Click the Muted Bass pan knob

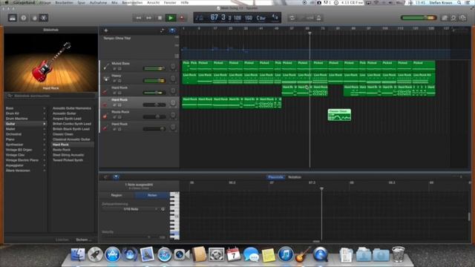click(173, 67)
